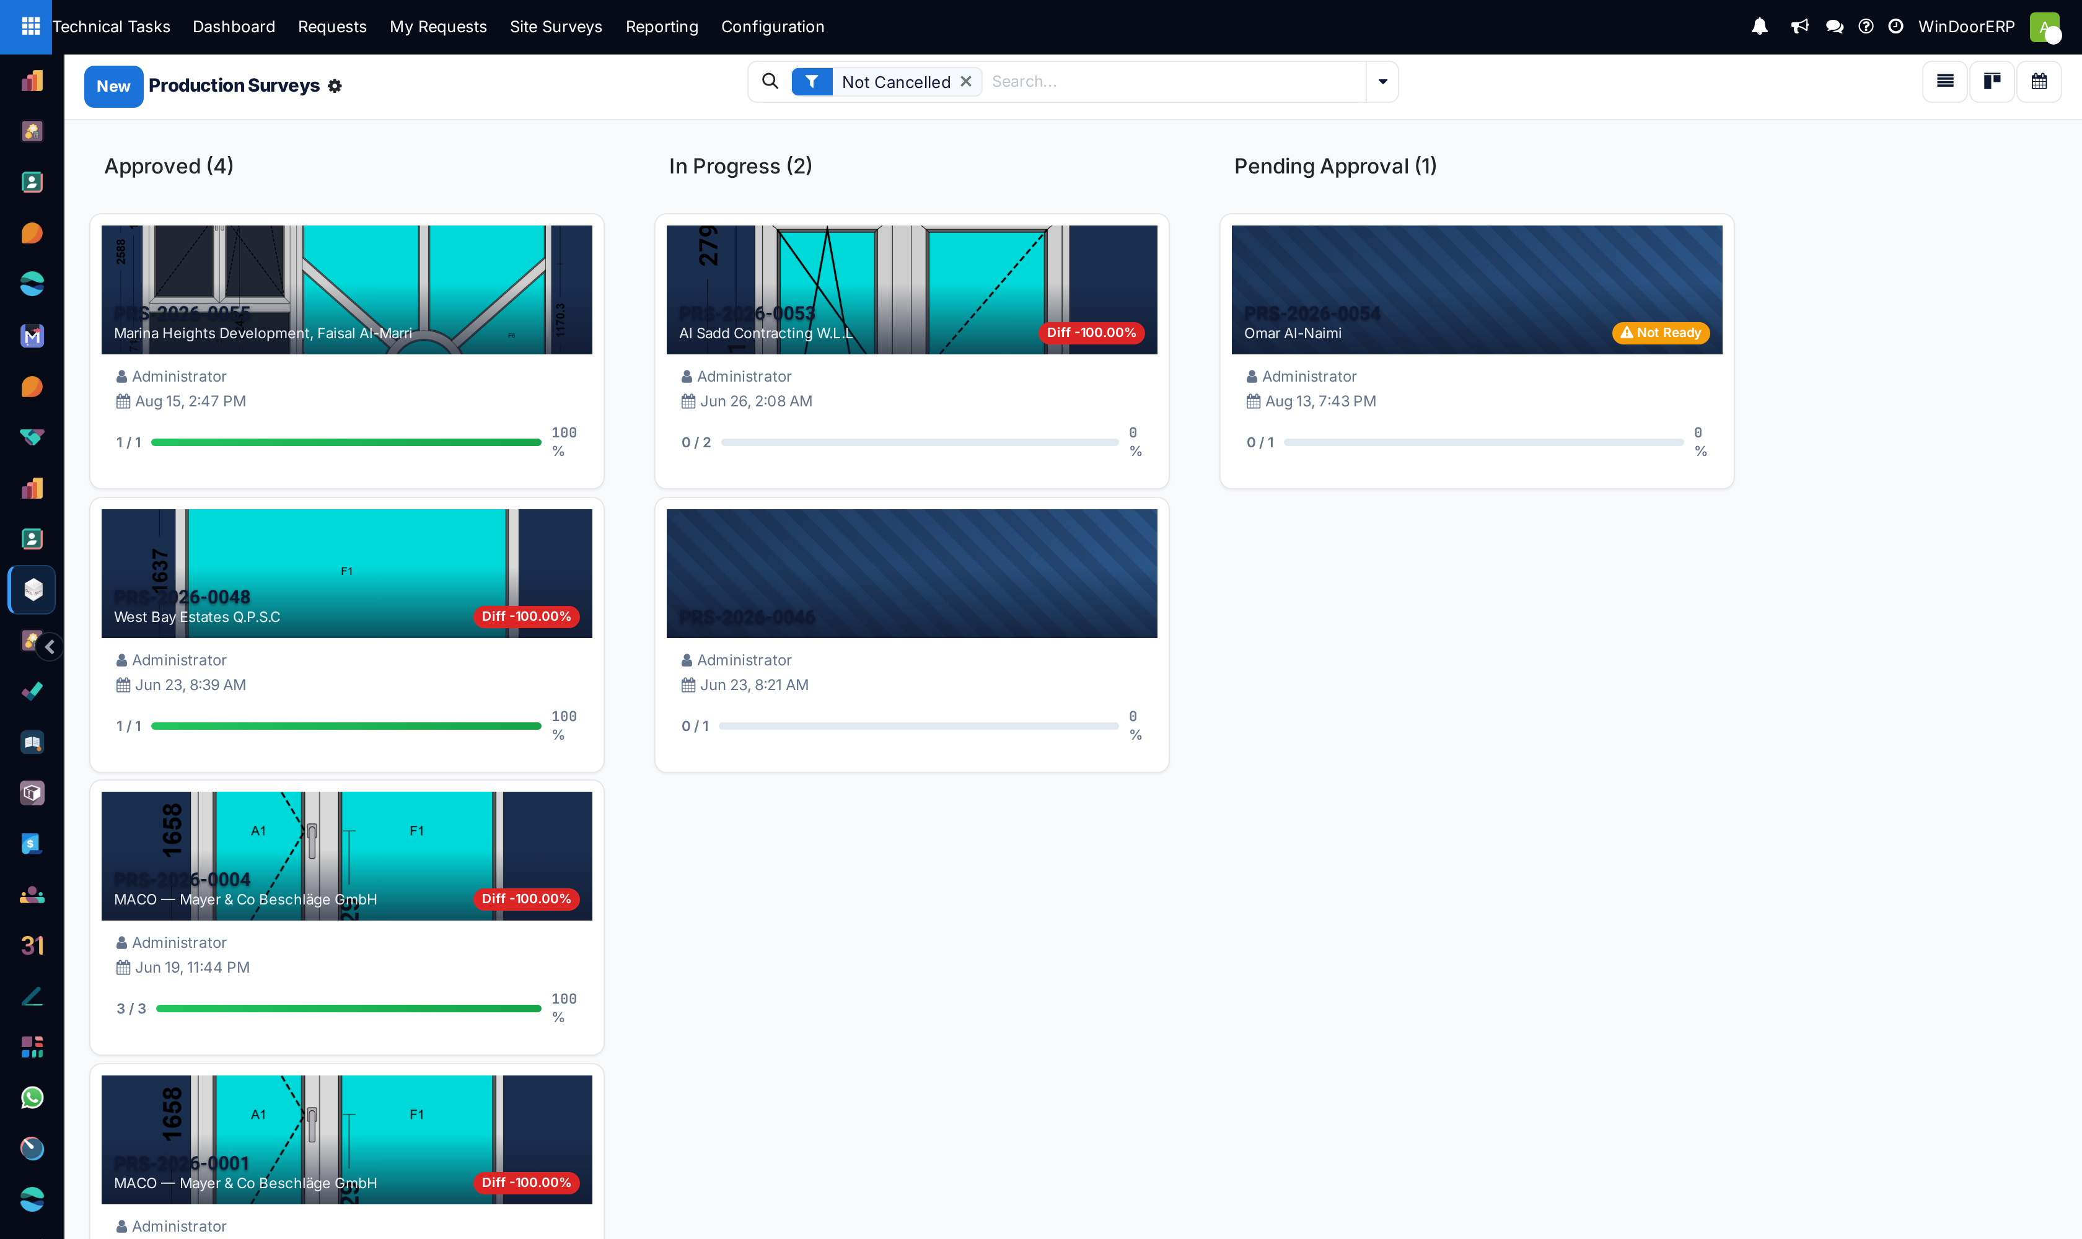Viewport: 2082px width, 1239px height.
Task: Click the In Progress (2) column header
Action: 740,166
